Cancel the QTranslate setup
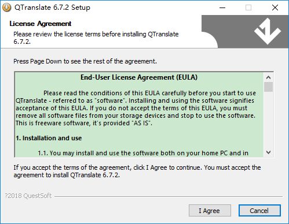This screenshot has height=224, width=289. (259, 211)
